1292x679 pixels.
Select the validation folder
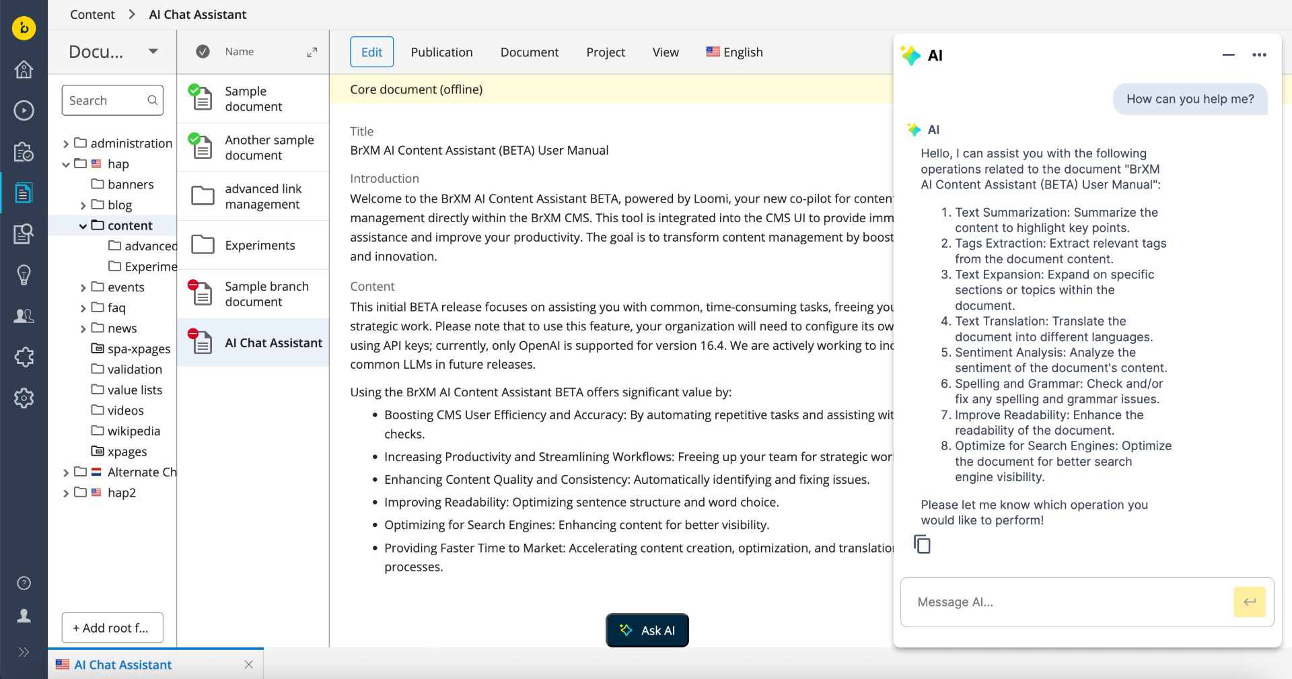127,369
